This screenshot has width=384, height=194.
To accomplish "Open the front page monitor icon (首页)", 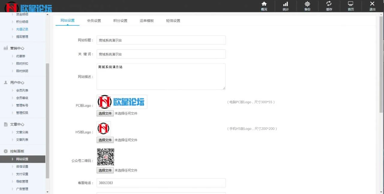I will tap(350, 4).
